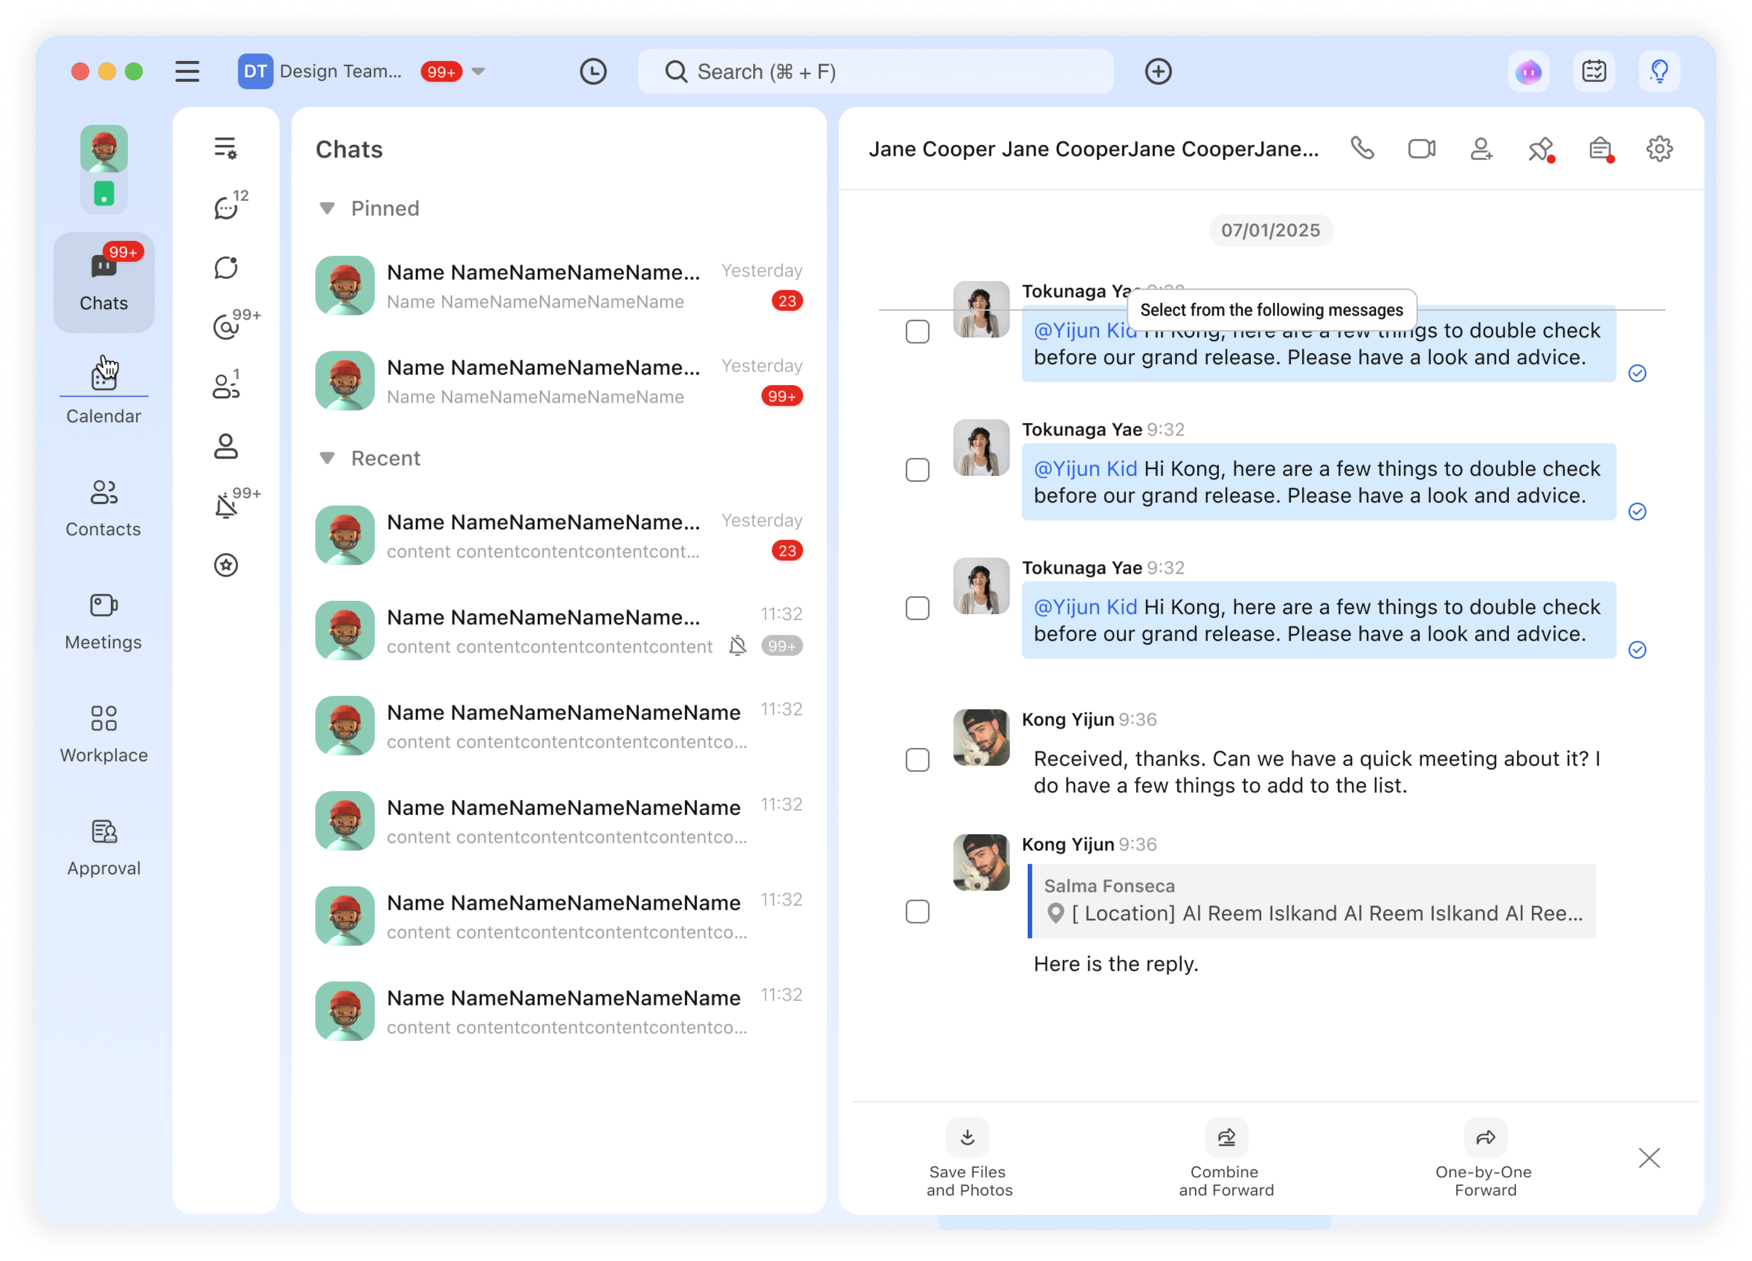Collapse the Recent chats section
Screen dimensions: 1752x1261
point(327,459)
